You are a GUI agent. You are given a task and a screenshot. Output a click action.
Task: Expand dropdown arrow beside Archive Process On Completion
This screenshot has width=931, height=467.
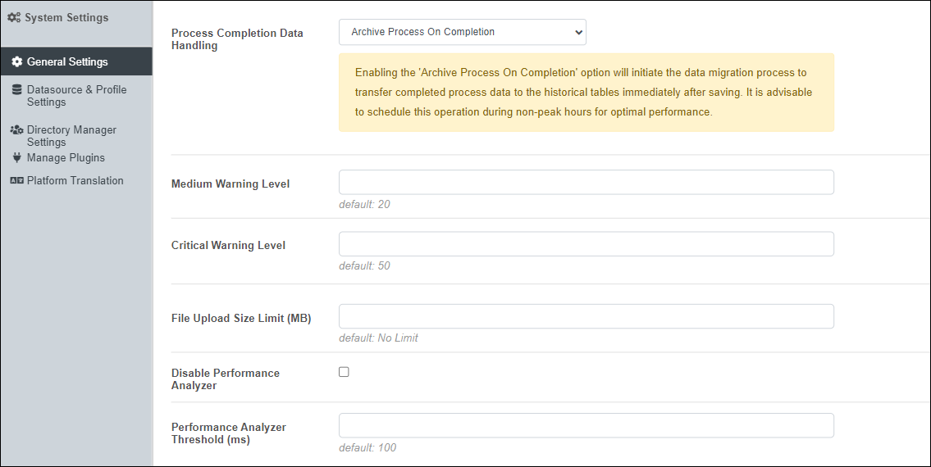click(x=578, y=32)
